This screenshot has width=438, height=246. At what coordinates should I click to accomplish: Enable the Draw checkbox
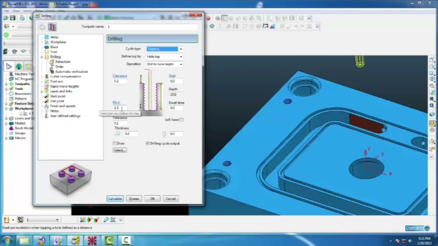pyautogui.click(x=115, y=143)
